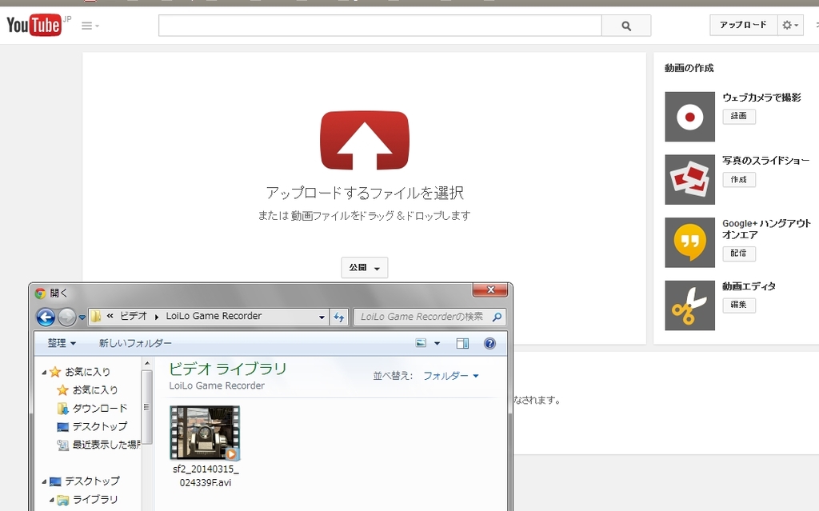This screenshot has height=511, width=819.
Task: Open the 公開 privacy dropdown
Action: tap(364, 268)
